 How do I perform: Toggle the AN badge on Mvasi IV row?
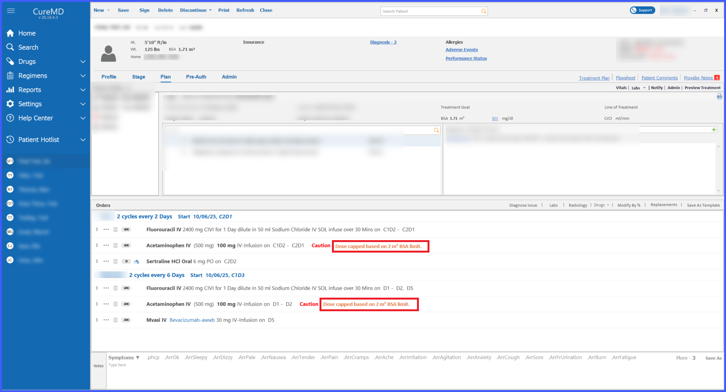[126, 320]
